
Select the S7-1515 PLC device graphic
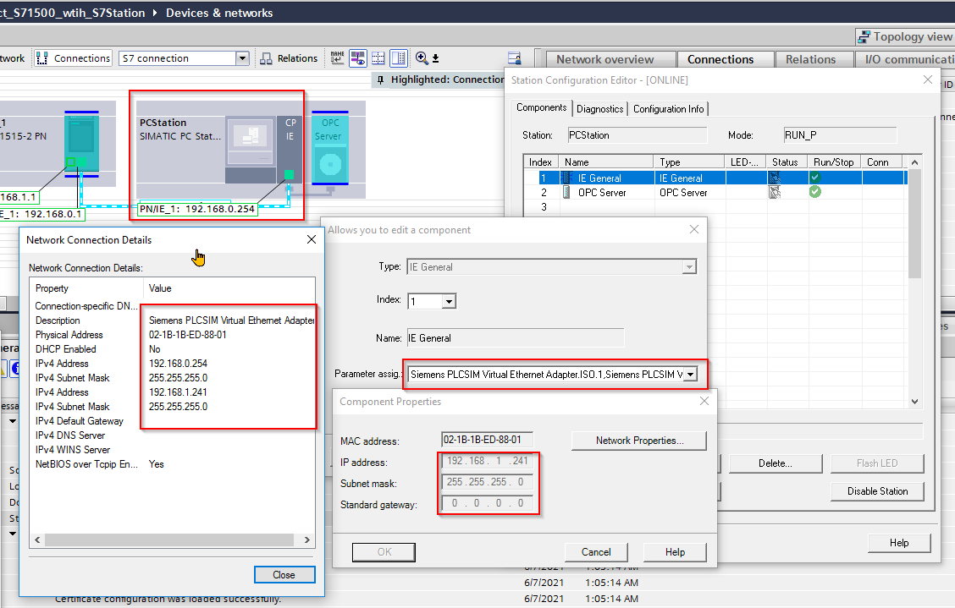tap(81, 144)
